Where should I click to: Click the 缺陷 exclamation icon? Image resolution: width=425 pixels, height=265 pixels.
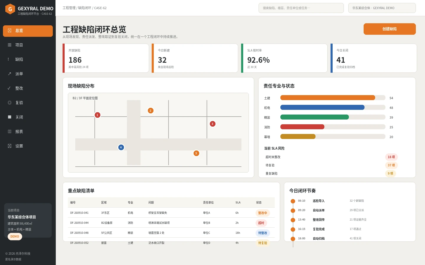point(8,59)
